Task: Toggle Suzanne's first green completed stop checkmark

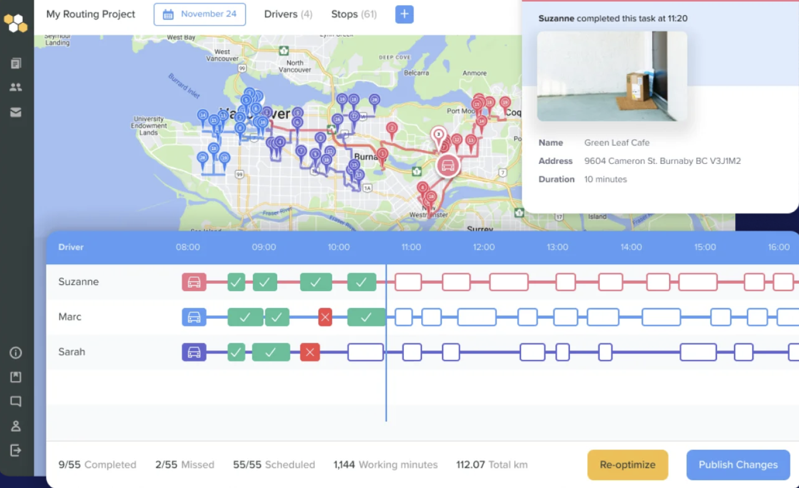Action: pyautogui.click(x=236, y=282)
